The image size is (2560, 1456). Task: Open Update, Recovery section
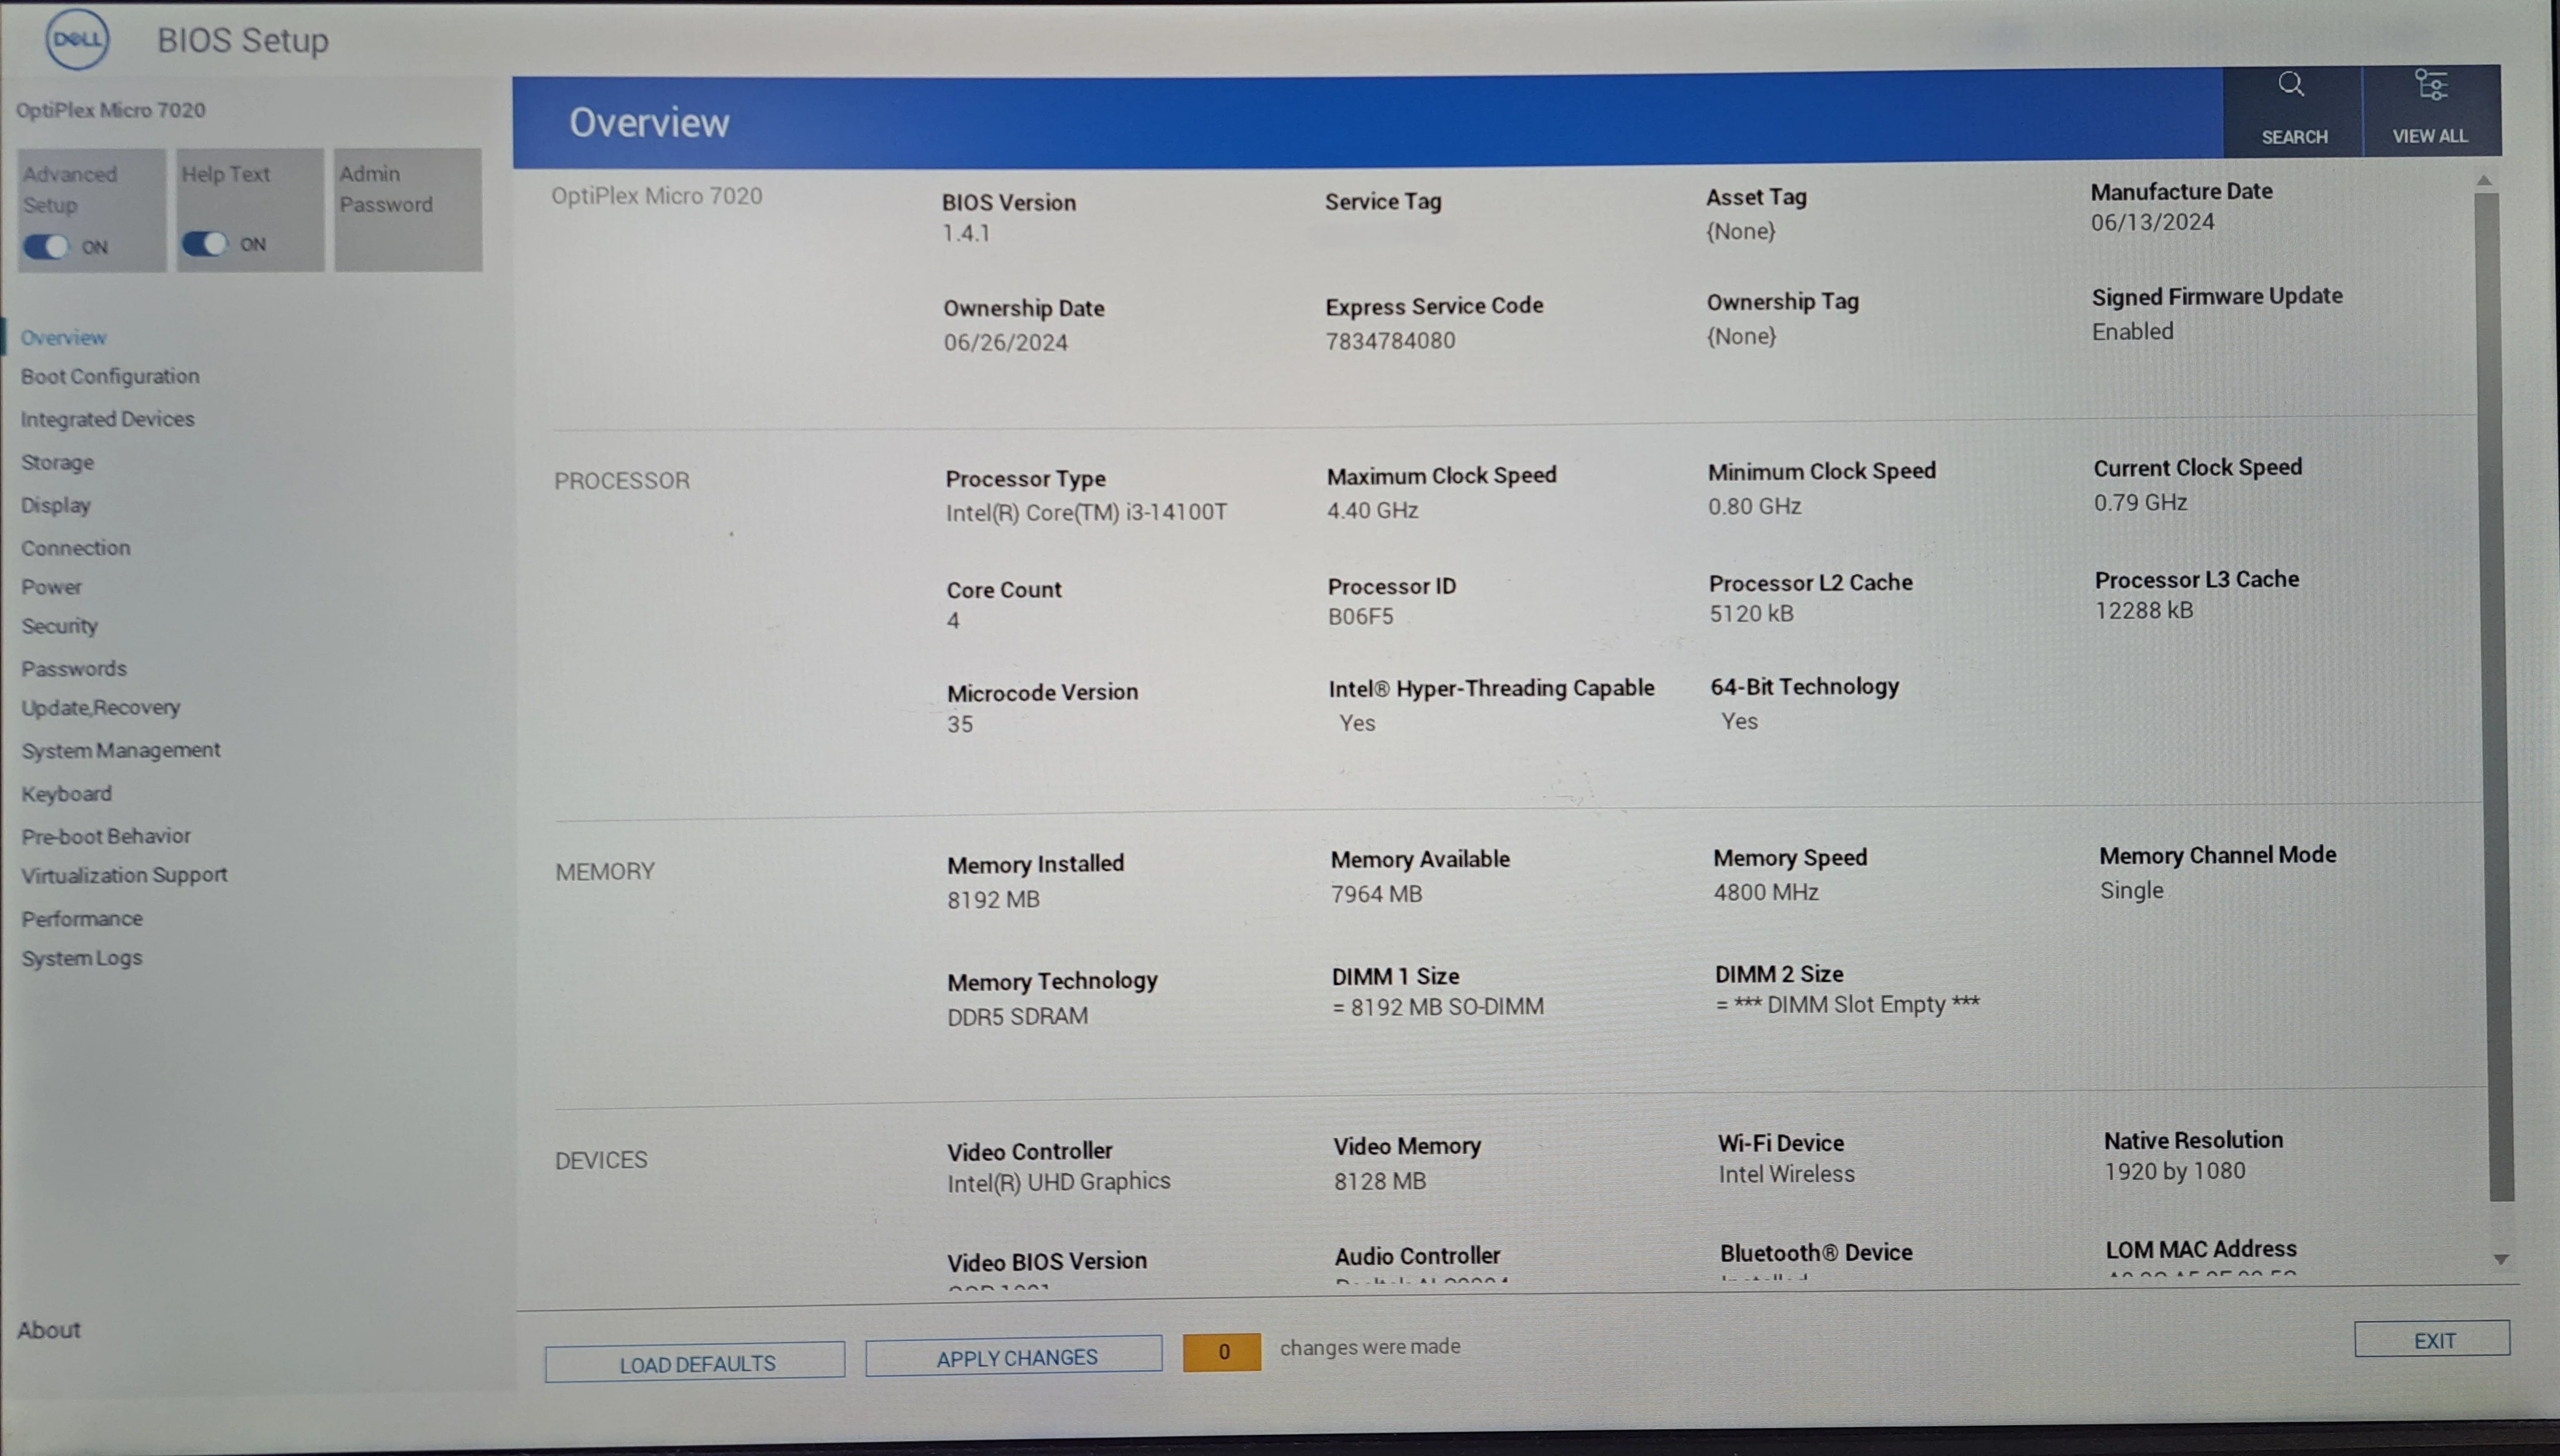pos(101,707)
